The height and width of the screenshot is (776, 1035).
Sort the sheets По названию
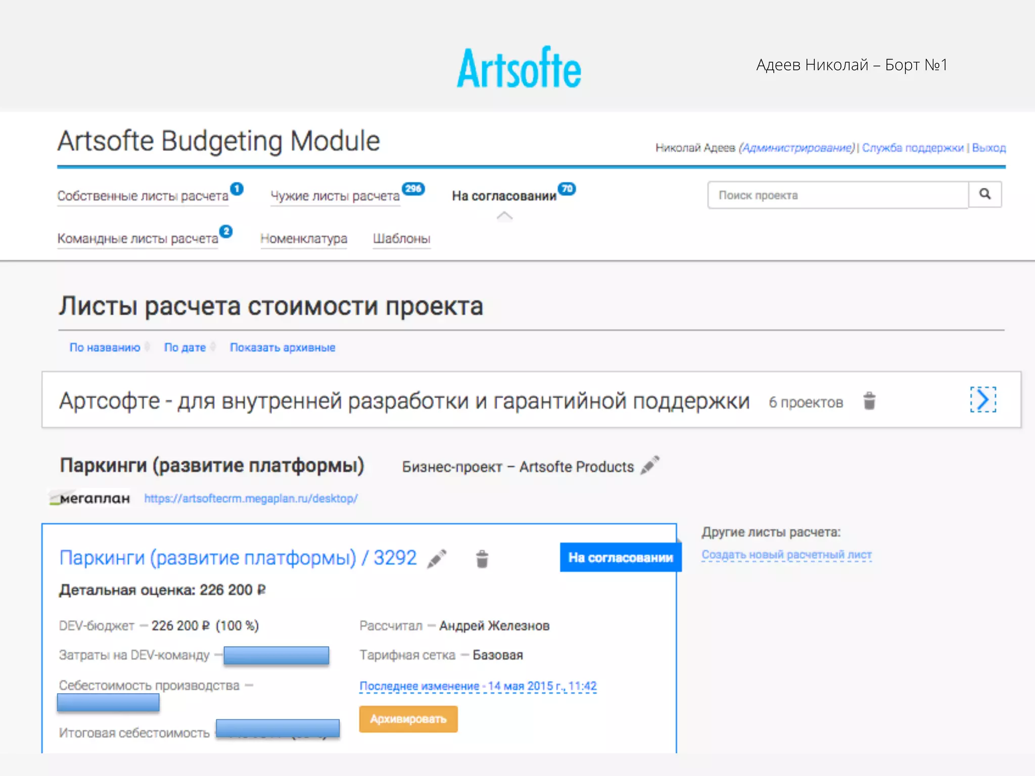tap(105, 348)
